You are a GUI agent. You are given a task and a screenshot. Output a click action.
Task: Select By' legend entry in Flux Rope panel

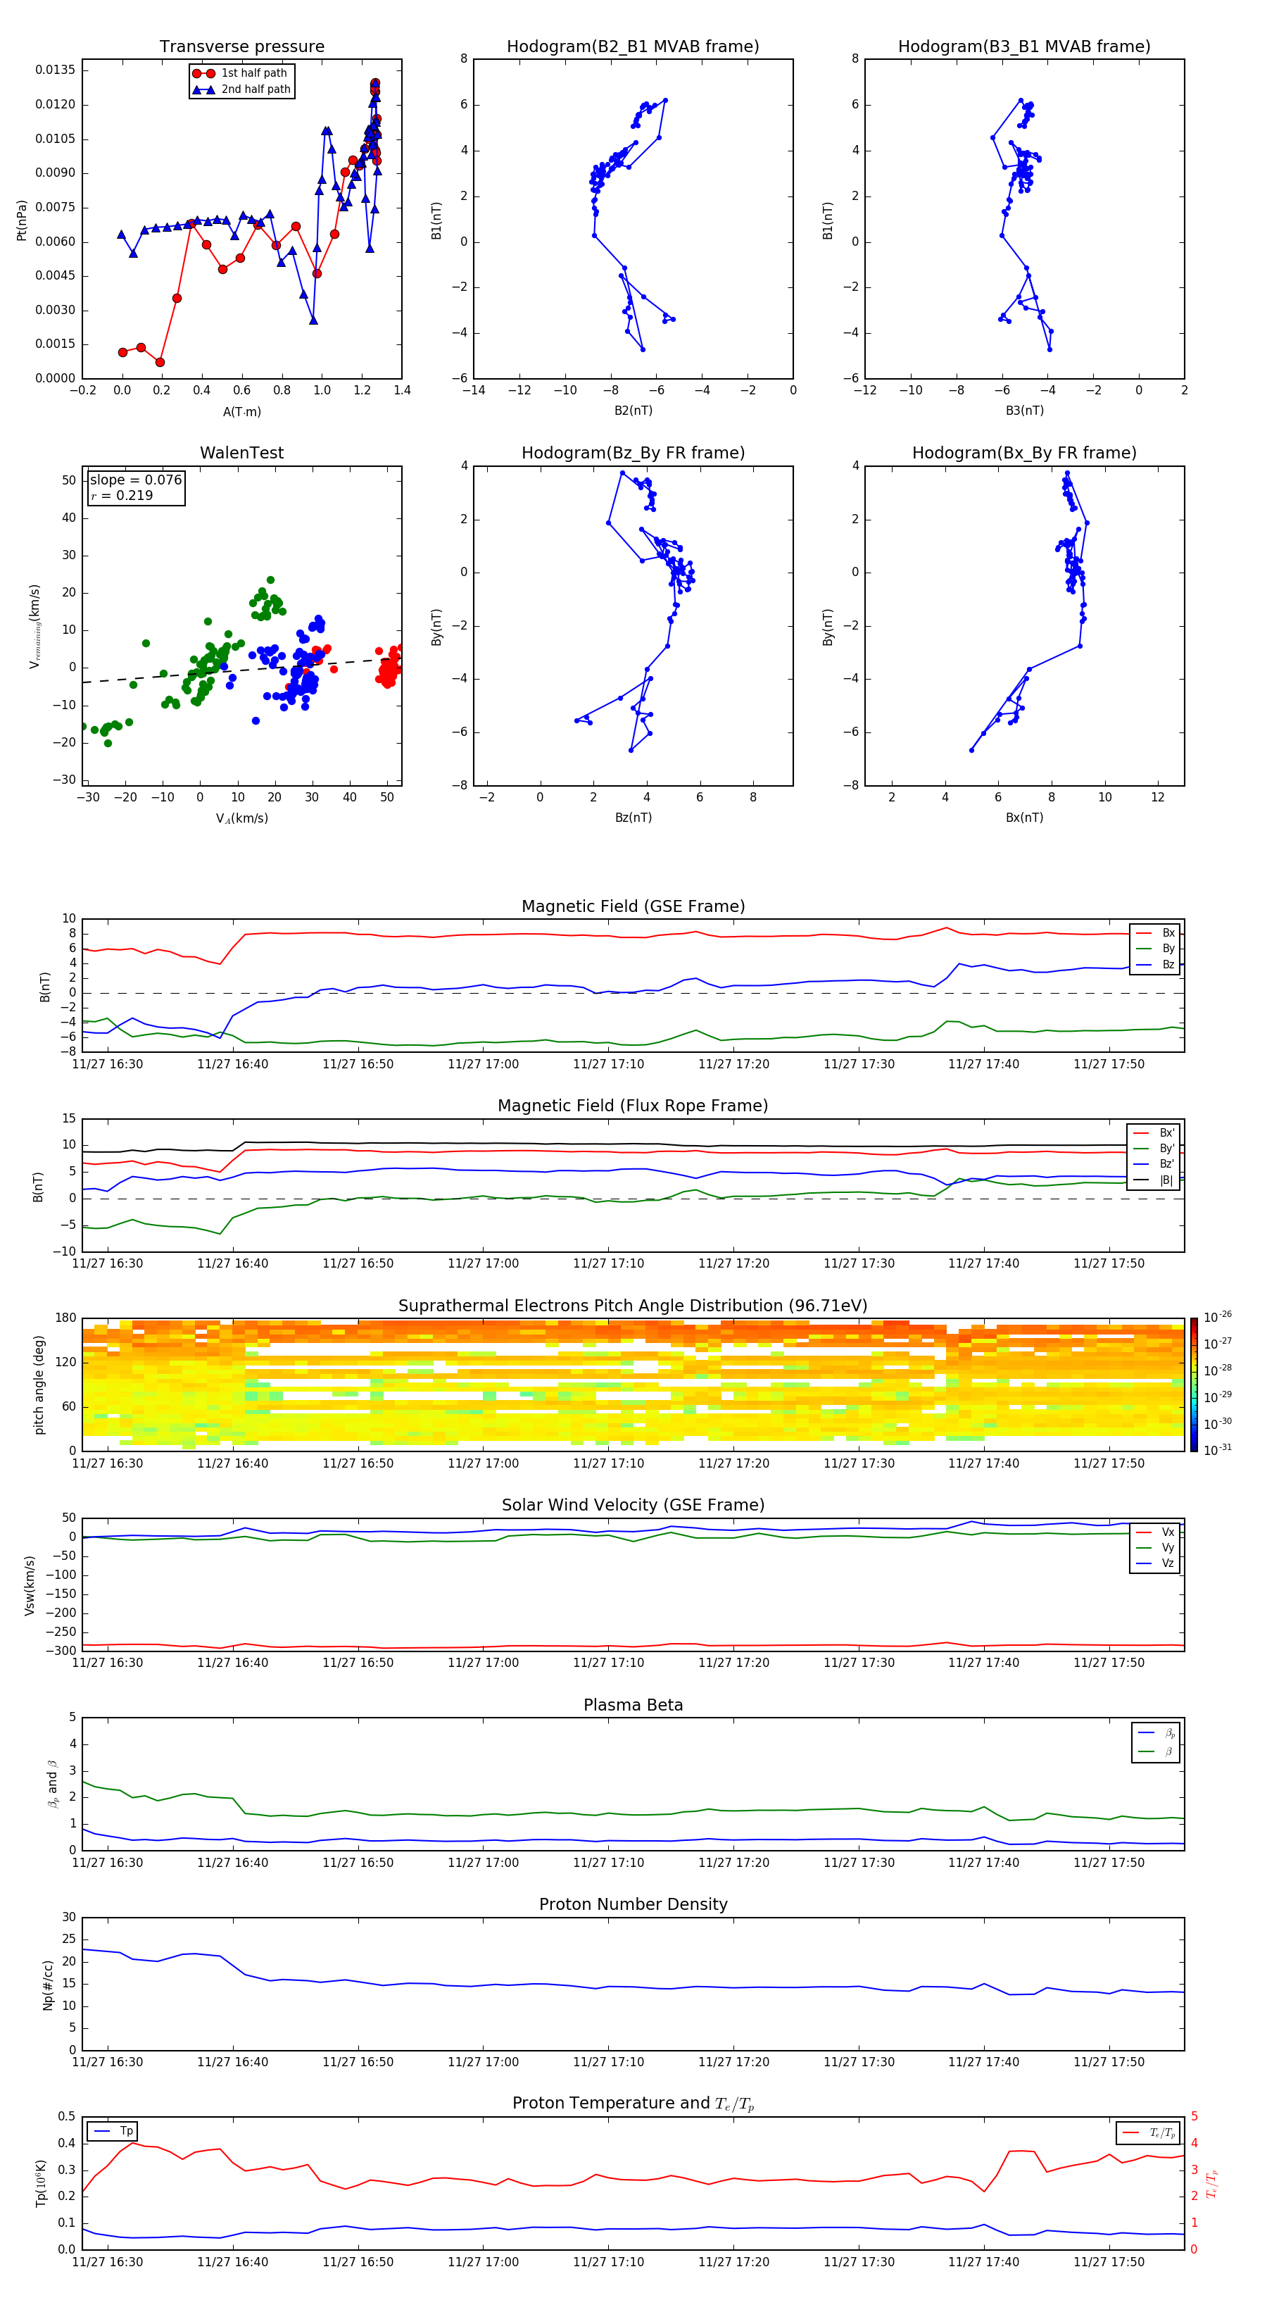pos(1154,1149)
